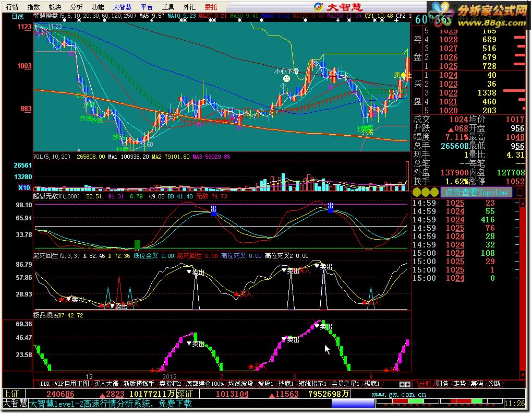The width and height of the screenshot is (532, 414).
Task: Click the 超级无敌H(1000) indicator title
Action: click(x=57, y=196)
